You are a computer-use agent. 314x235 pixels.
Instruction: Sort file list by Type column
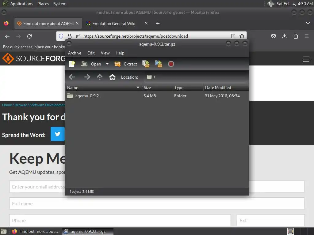(188, 88)
